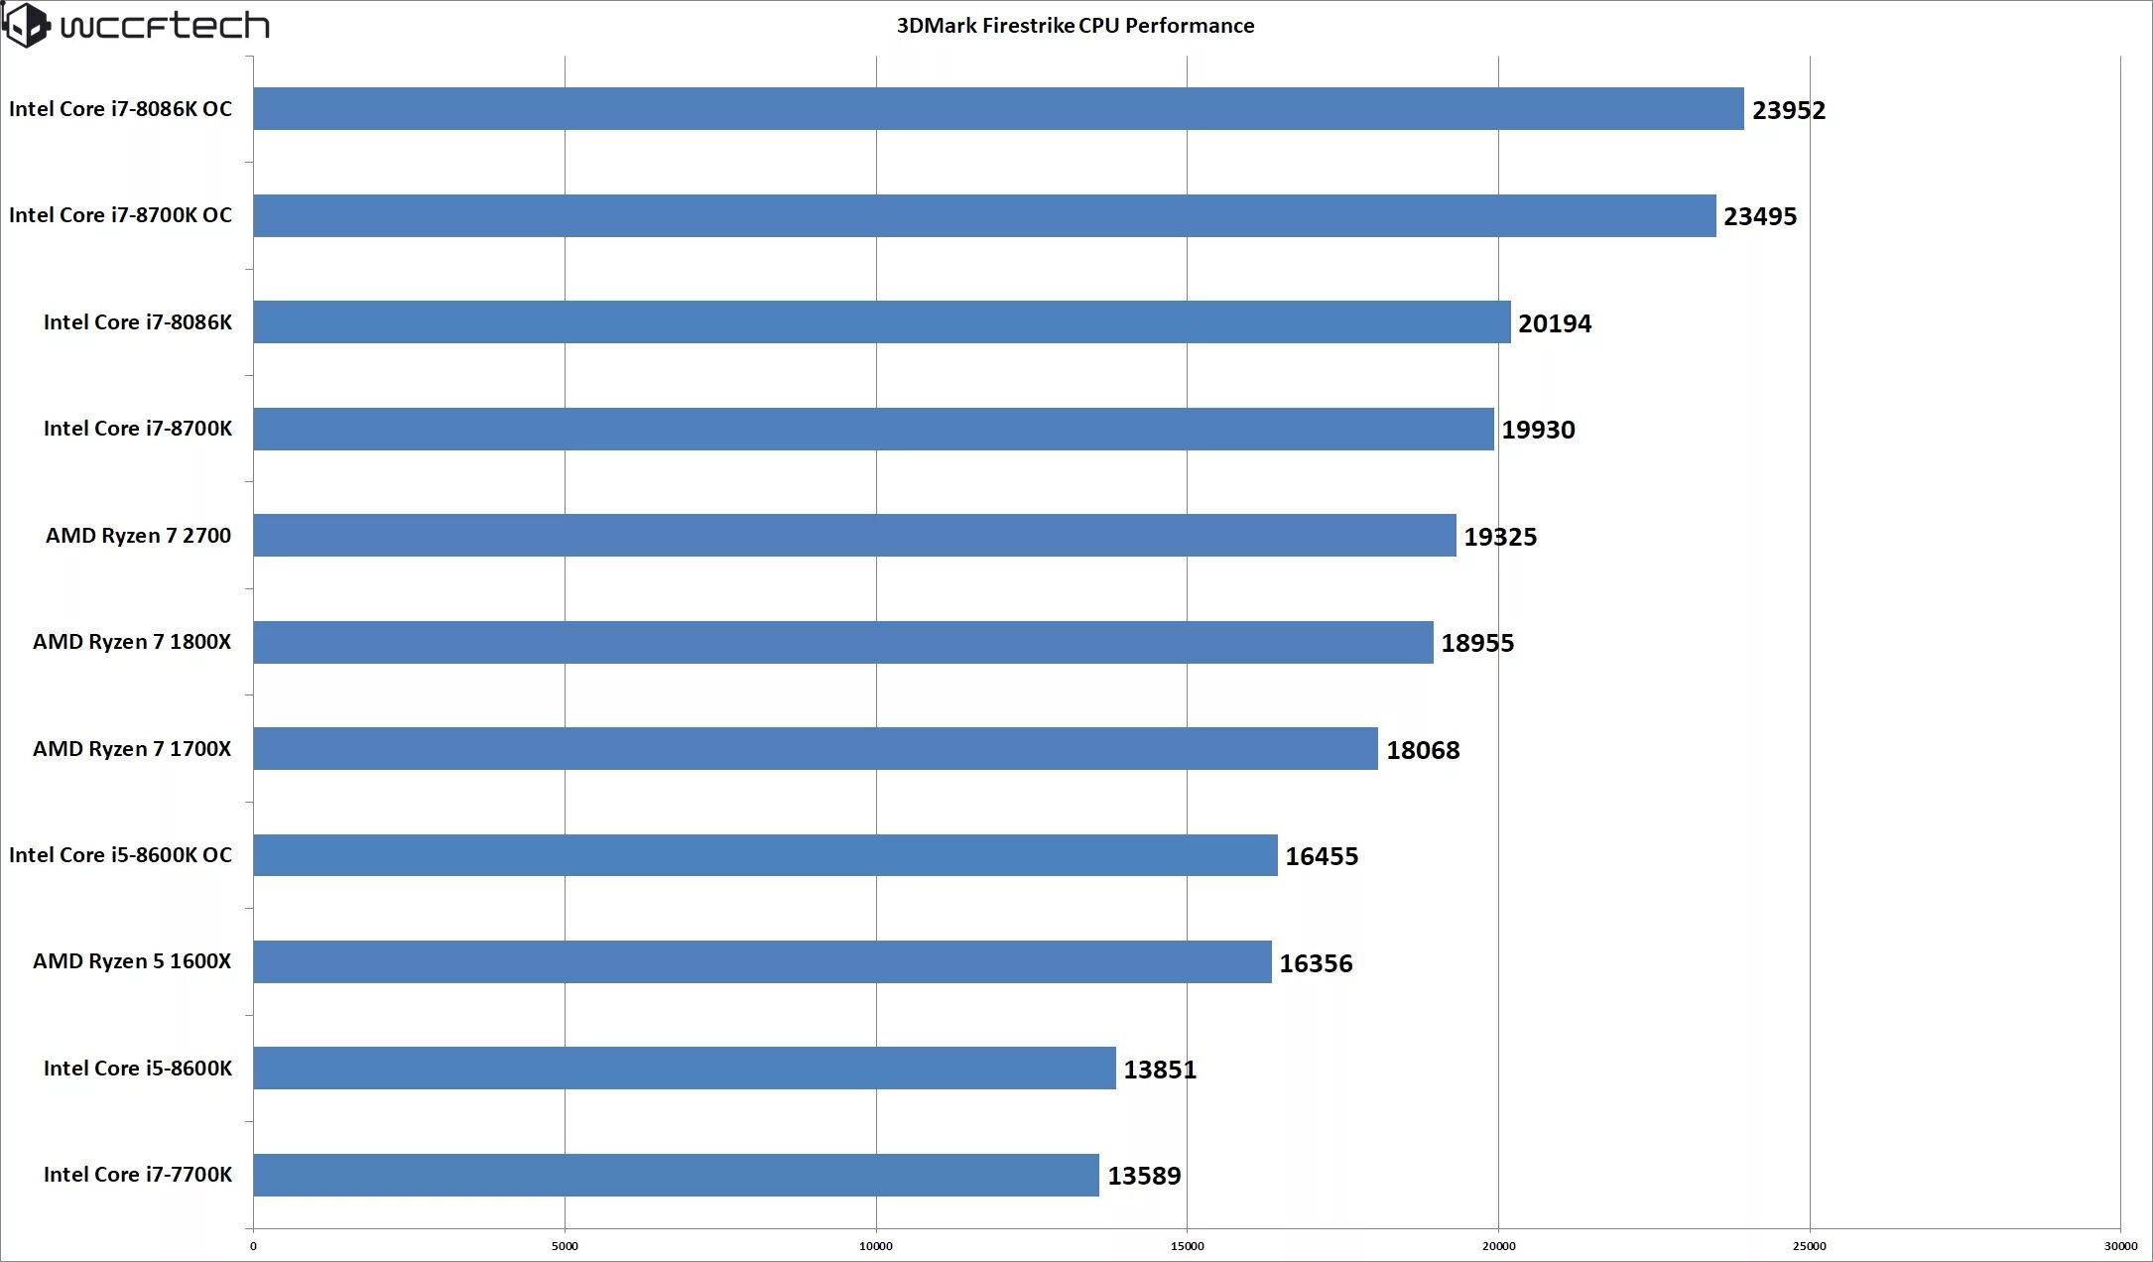Click the wccftech logo icon

pyautogui.click(x=26, y=25)
